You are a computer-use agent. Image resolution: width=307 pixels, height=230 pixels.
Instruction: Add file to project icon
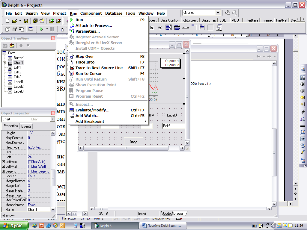(x=51, y=21)
